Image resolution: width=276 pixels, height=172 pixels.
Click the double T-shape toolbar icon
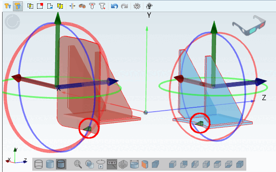click(8, 6)
